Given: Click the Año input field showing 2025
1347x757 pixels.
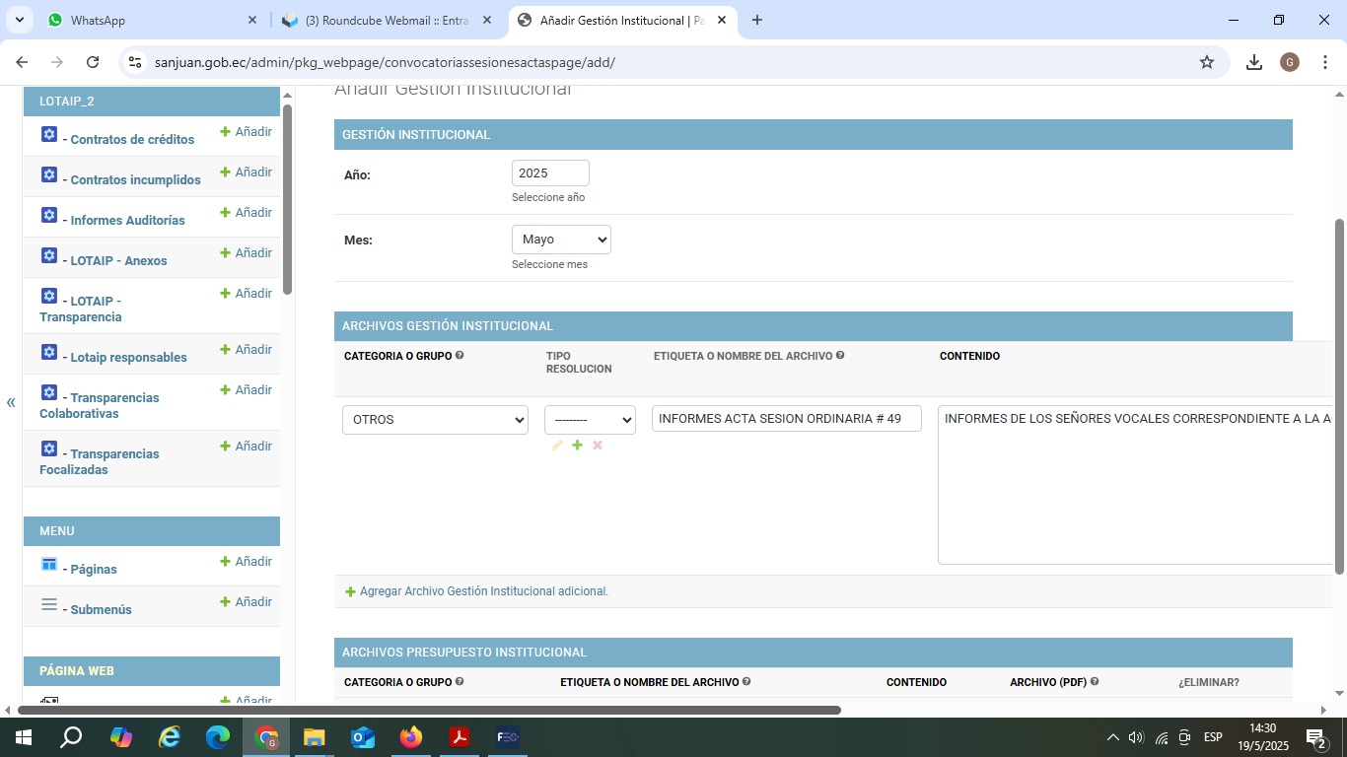Looking at the screenshot, I should [550, 173].
